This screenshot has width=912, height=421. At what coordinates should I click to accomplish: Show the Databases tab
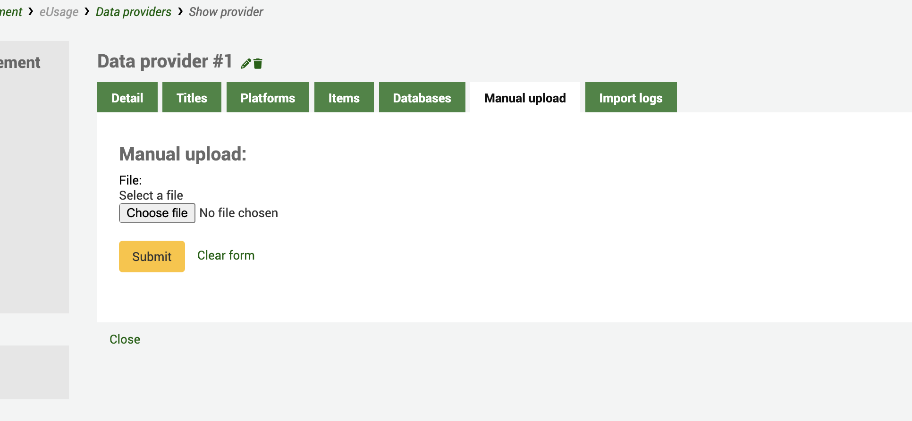point(422,98)
